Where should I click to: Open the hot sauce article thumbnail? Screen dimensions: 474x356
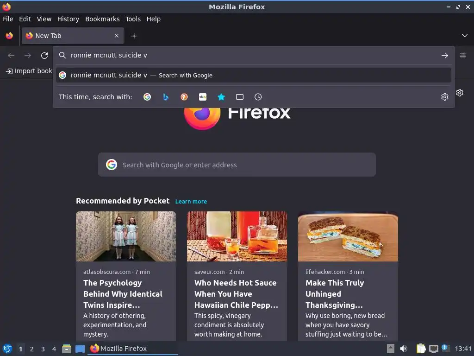[237, 236]
